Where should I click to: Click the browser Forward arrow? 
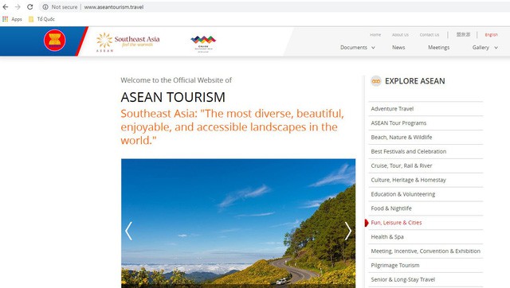(x=18, y=7)
